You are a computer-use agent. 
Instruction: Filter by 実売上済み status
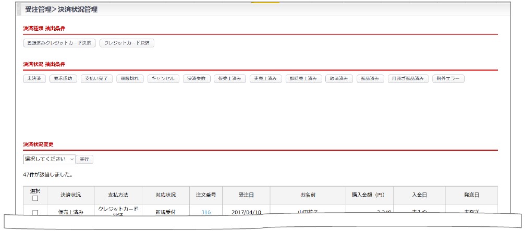(x=266, y=79)
